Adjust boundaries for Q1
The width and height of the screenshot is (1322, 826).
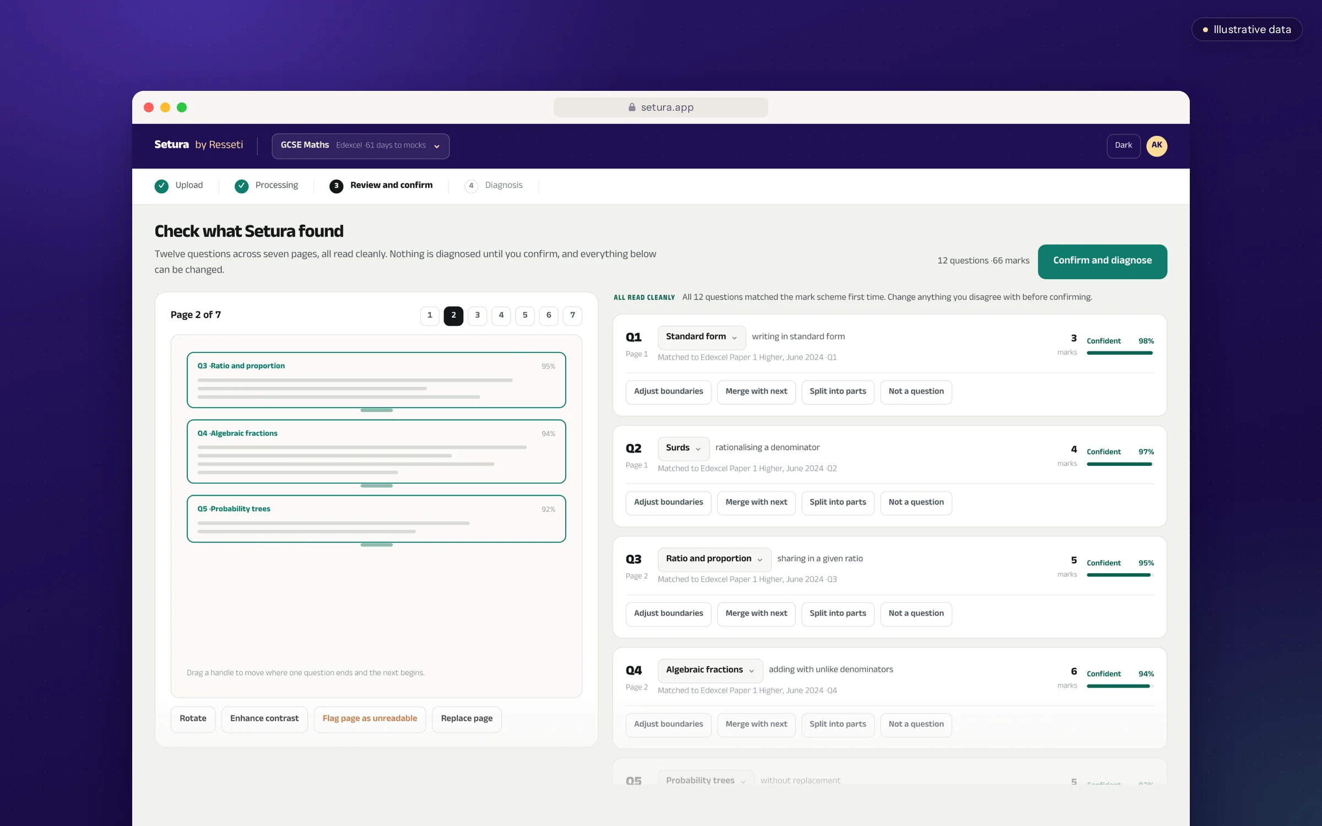(x=668, y=392)
